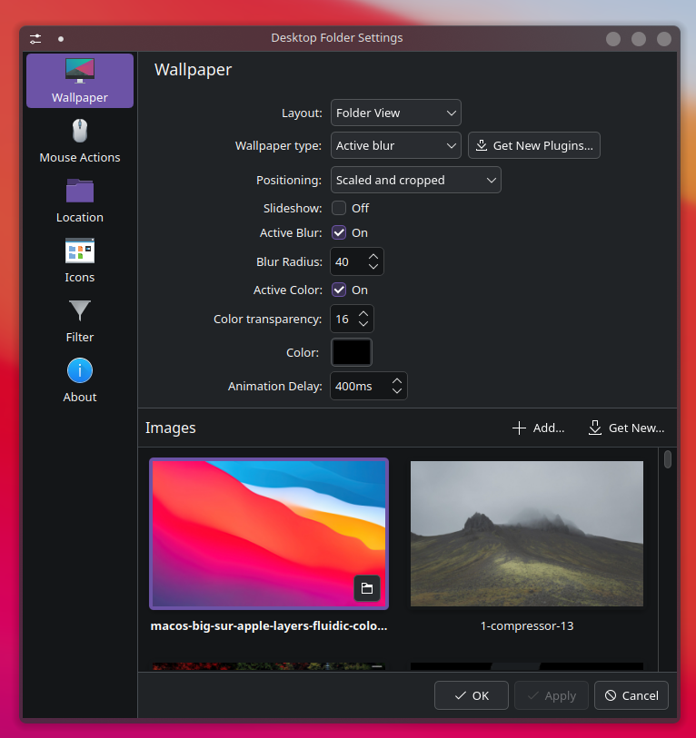Increase Animation Delay with up arrow
Viewport: 696px width, 738px height.
click(397, 381)
